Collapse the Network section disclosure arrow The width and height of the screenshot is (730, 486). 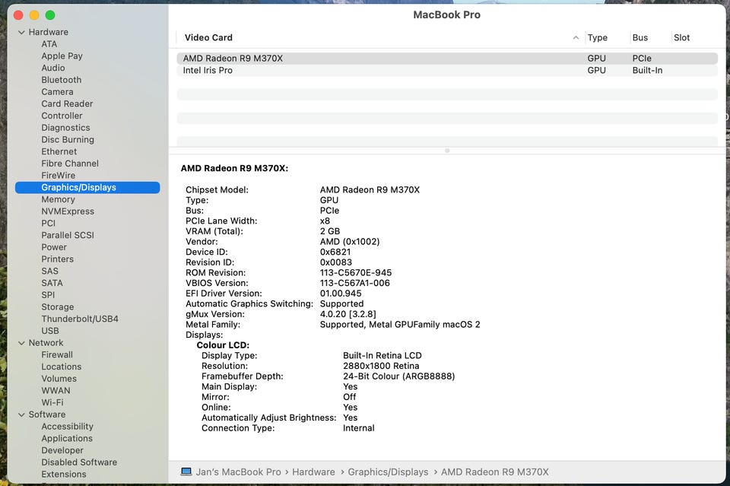point(21,343)
